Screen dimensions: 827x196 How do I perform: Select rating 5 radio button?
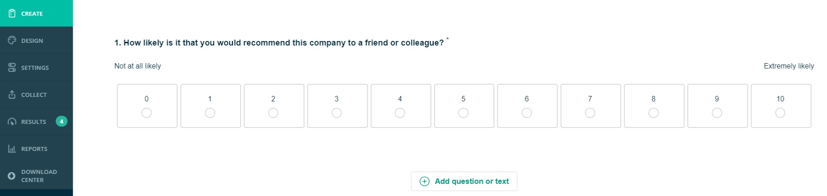463,113
